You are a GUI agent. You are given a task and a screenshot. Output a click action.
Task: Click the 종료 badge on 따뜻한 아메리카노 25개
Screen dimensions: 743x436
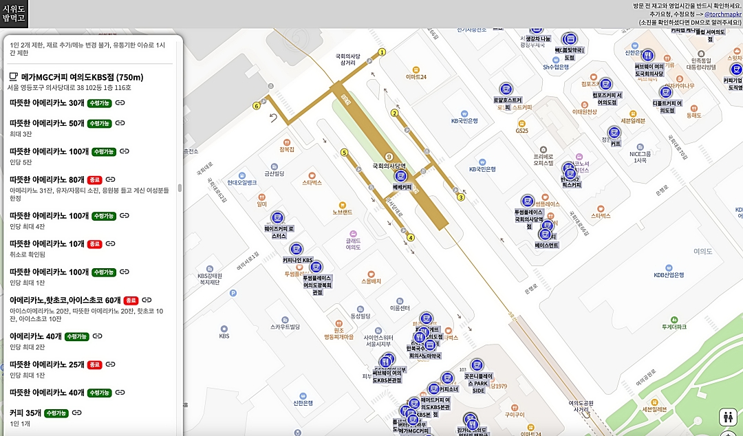click(x=95, y=365)
